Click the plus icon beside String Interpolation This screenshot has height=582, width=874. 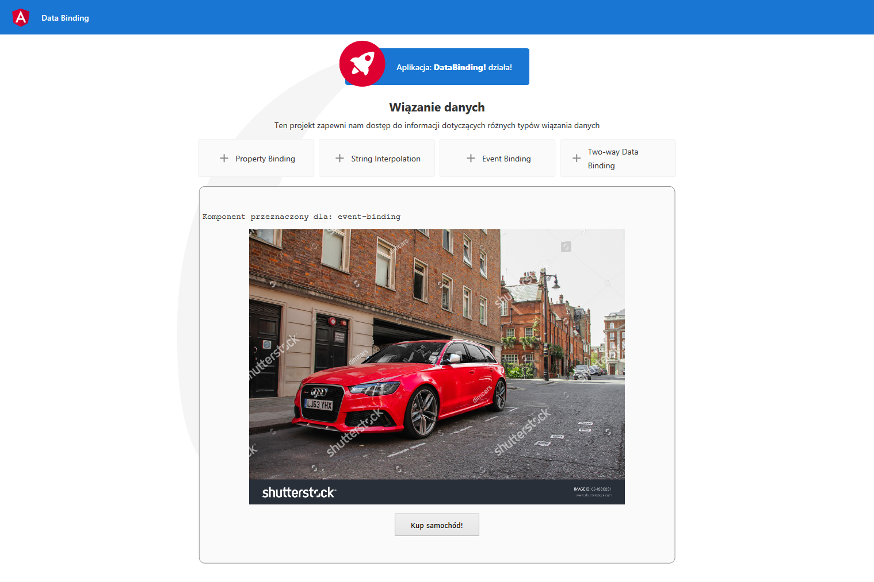tap(339, 158)
